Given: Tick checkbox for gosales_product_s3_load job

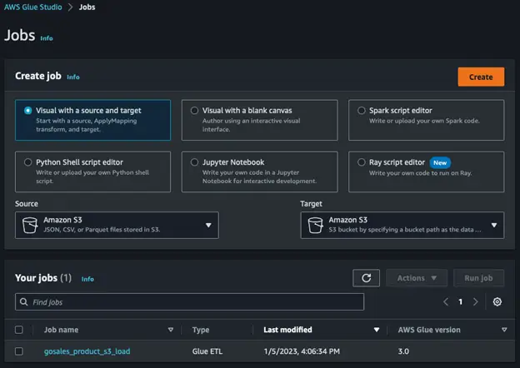Looking at the screenshot, I should tap(19, 351).
